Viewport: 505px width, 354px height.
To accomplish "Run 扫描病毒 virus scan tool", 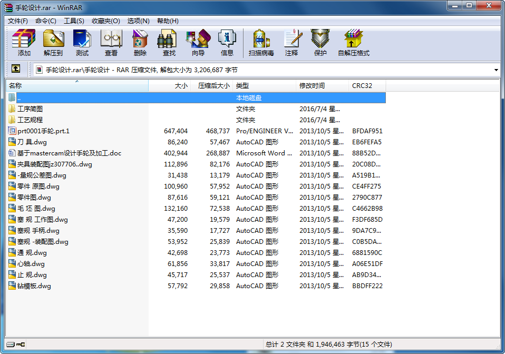I will (x=261, y=42).
